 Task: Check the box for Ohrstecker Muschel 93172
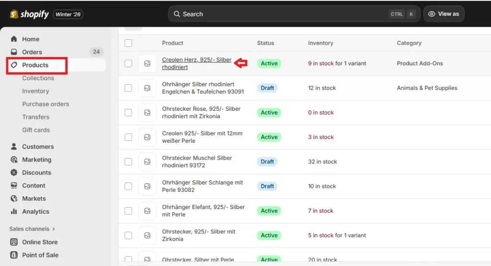tap(129, 162)
